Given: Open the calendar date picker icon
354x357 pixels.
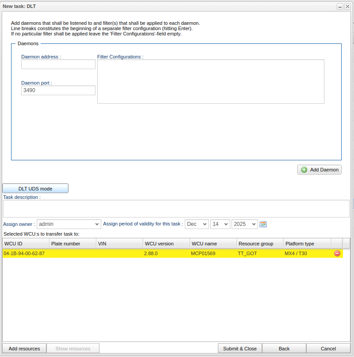Looking at the screenshot, I should click(263, 224).
